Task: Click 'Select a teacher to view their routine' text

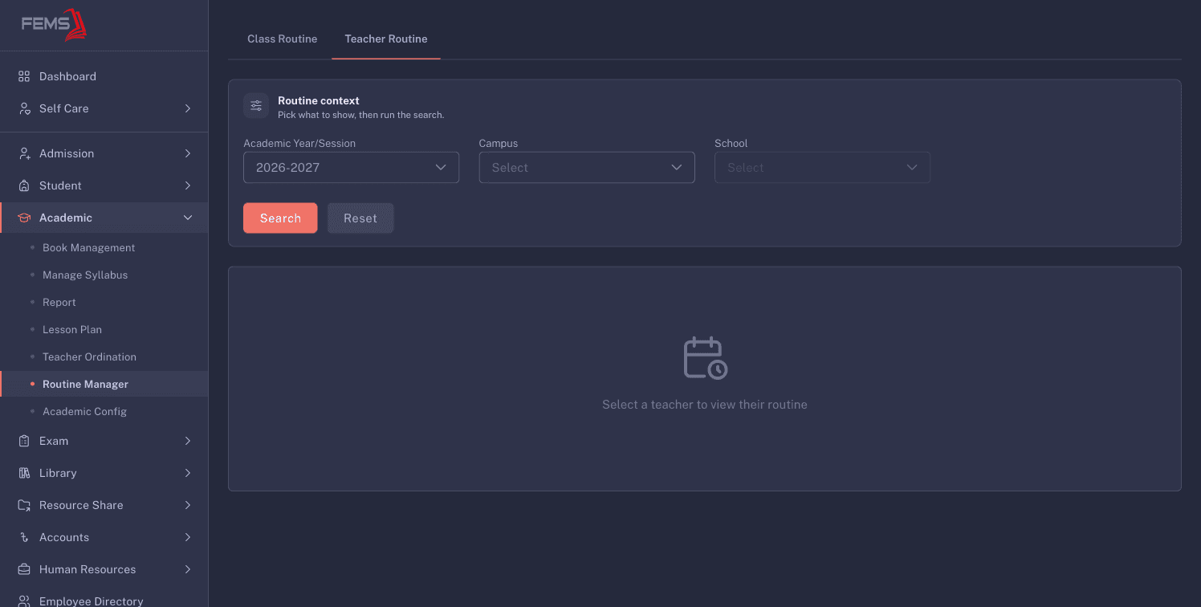Action: 705,405
